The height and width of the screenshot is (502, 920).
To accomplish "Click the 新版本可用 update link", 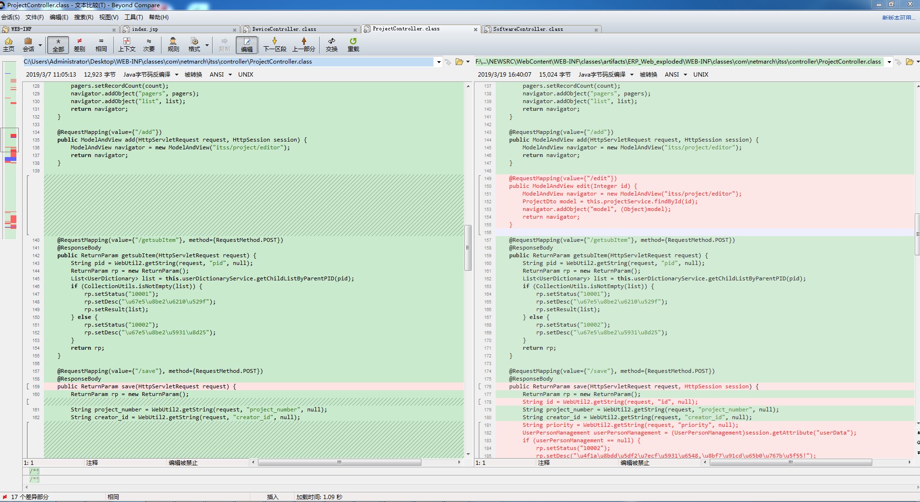I will point(898,18).
